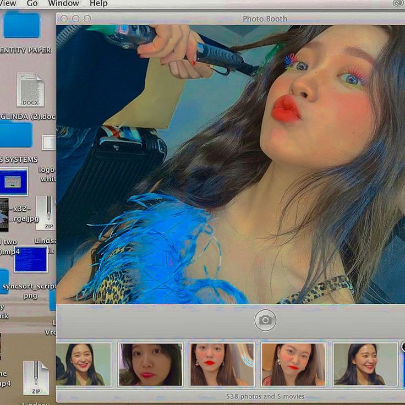Open the Window menu
405x405 pixels.
(x=63, y=3)
